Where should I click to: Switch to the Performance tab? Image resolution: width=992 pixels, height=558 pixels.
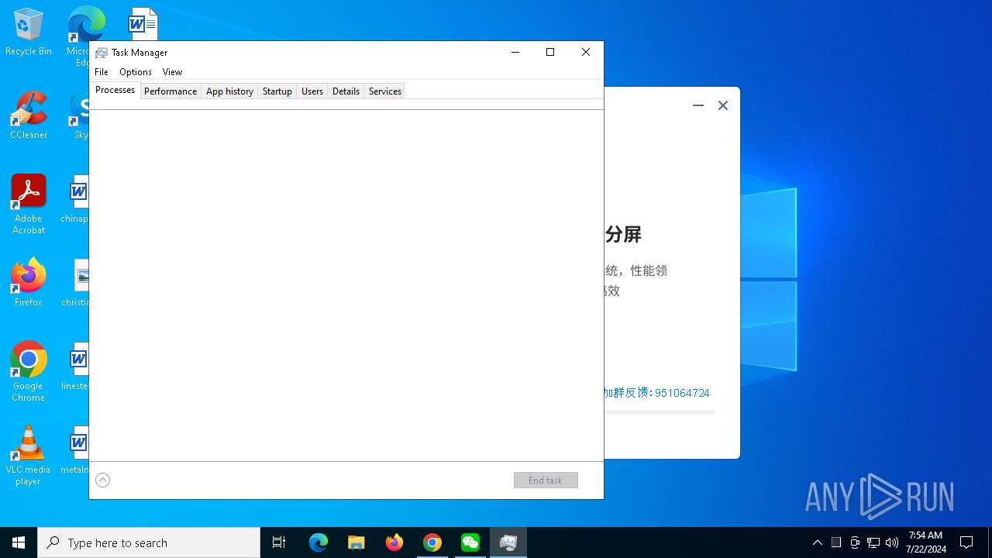170,91
